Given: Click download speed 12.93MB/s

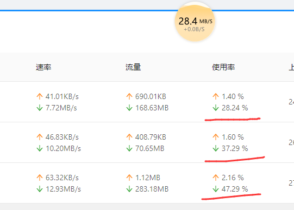Looking at the screenshot, I should pyautogui.click(x=63, y=189).
